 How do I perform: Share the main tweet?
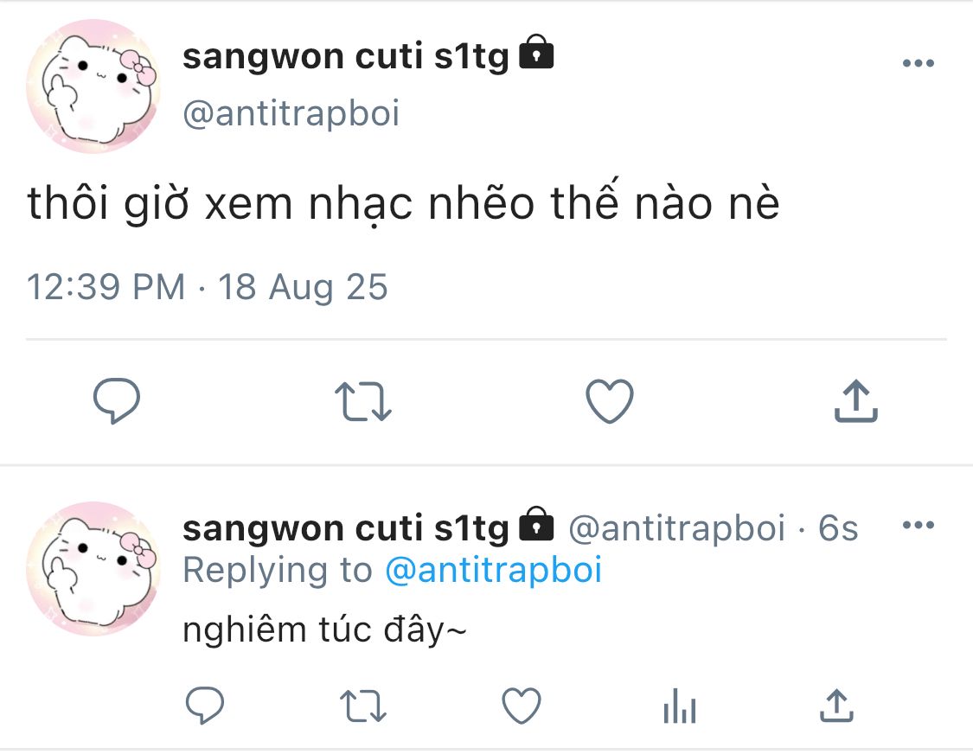[855, 402]
